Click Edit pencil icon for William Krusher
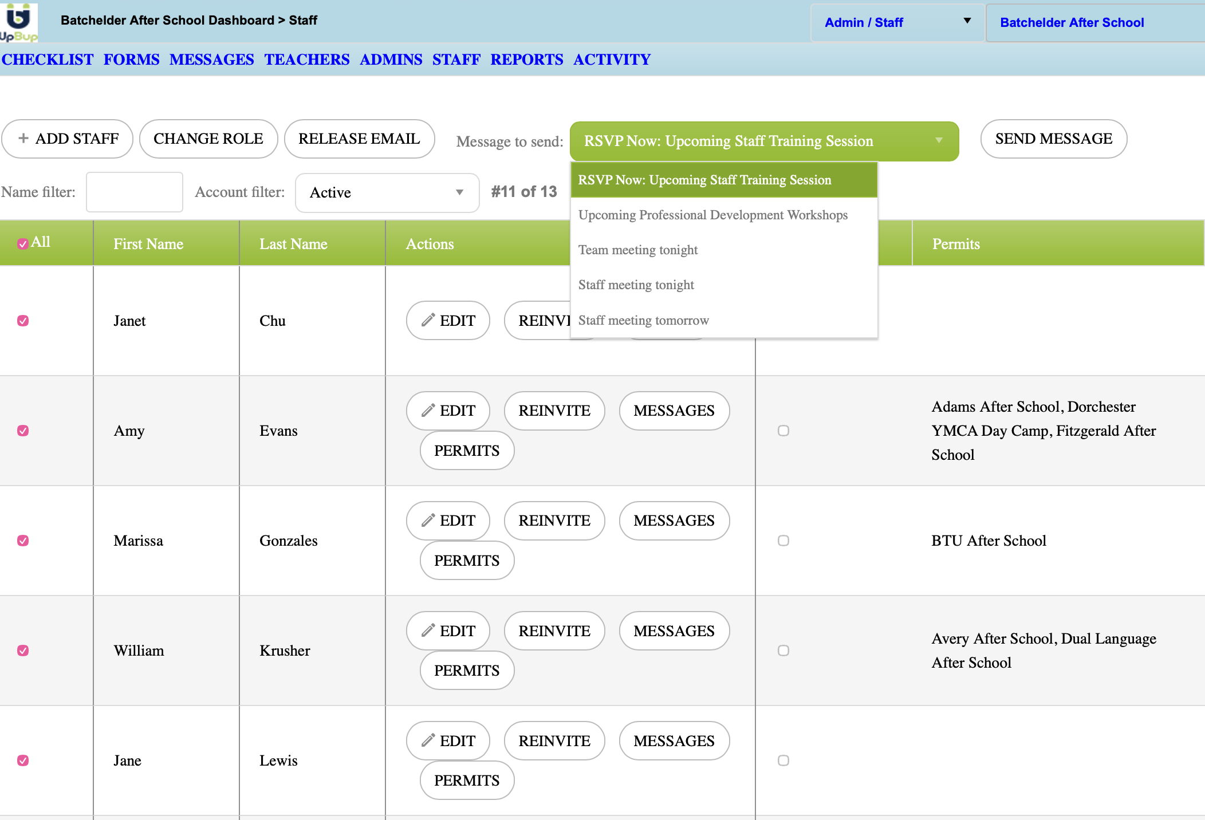The image size is (1205, 820). [428, 630]
